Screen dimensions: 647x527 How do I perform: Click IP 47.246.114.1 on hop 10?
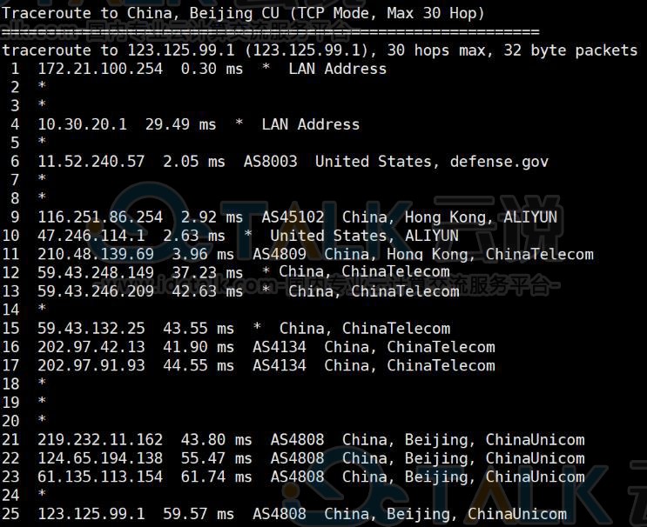(x=91, y=236)
